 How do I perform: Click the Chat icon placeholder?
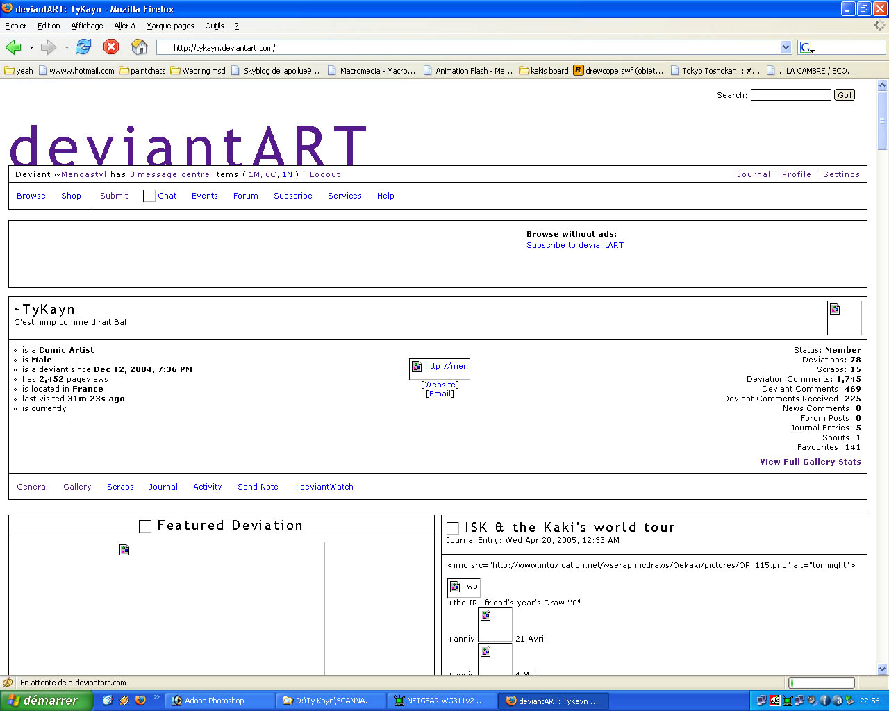149,196
